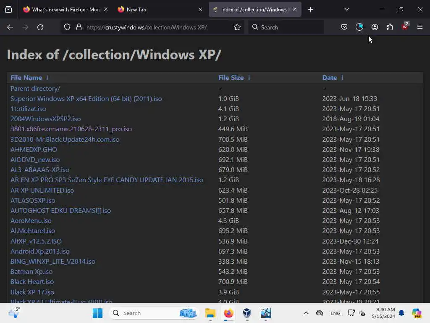Screen dimensions: 430x323
Task: Open AR EN XP PRO SP3 Se7en Style iso
Action: tap(107, 180)
